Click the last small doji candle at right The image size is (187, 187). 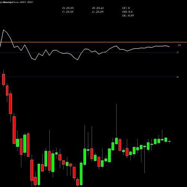(169, 141)
